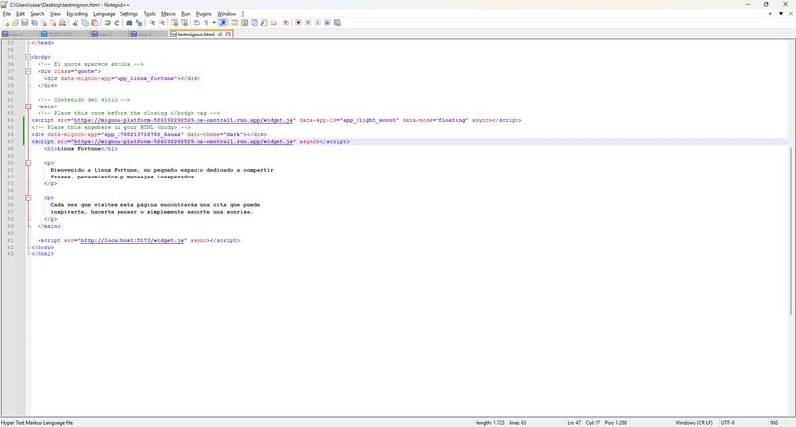Close the testmignon.html tab
Viewport: 796px width, 427px height.
[x=228, y=34]
